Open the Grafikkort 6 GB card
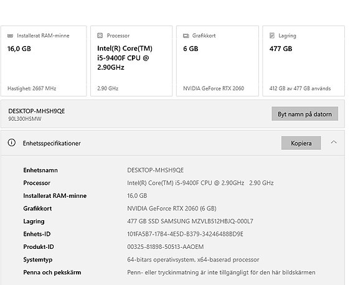358x285 pixels. pyautogui.click(x=217, y=61)
